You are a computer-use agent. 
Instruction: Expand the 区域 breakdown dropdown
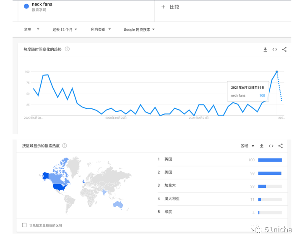(x=247, y=146)
